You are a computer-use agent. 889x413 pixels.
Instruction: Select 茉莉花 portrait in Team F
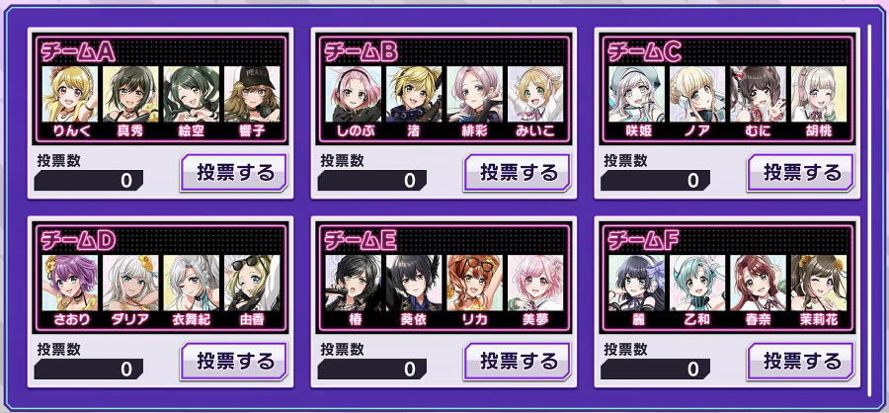819,284
